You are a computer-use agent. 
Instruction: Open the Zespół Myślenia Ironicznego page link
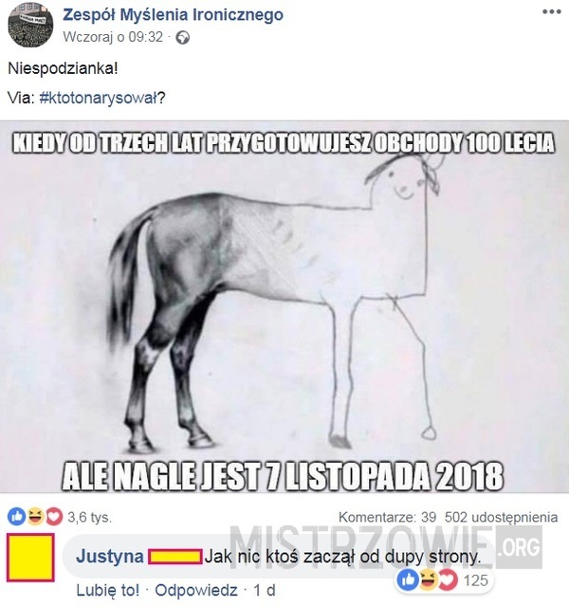coord(173,15)
